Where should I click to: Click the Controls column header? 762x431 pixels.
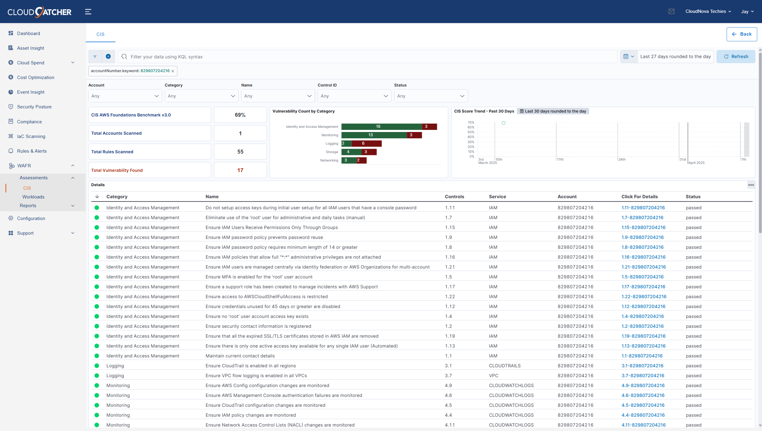tap(454, 197)
